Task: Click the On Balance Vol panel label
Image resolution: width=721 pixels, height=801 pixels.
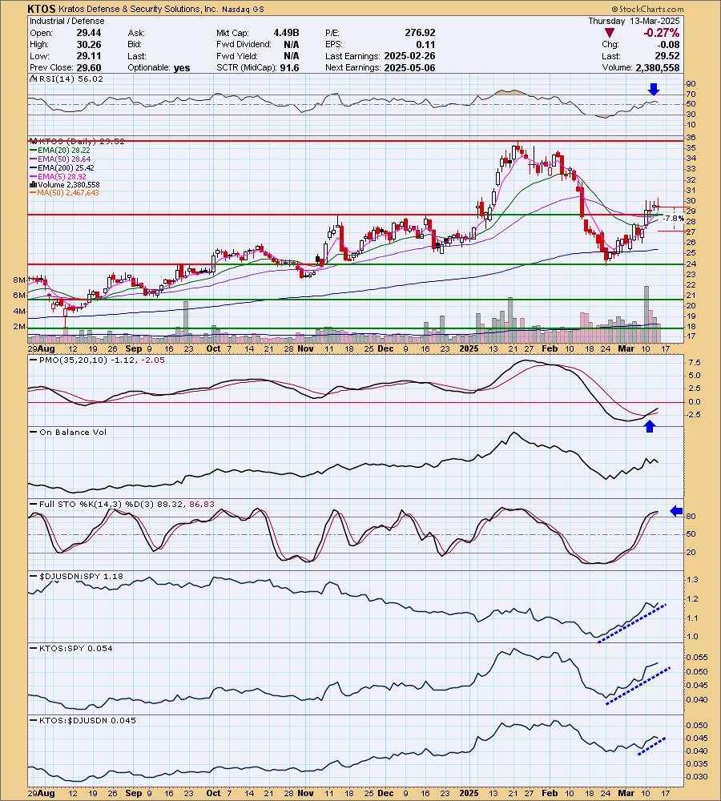Action: 73,433
